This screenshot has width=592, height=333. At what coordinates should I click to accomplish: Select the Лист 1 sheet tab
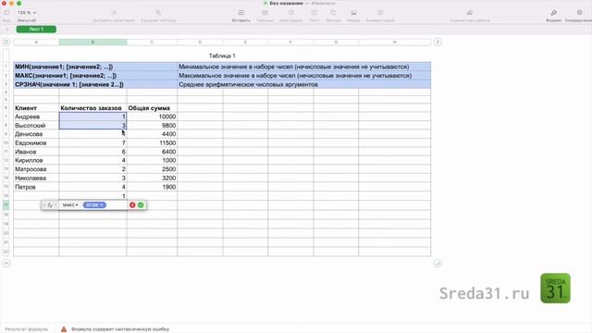click(36, 29)
